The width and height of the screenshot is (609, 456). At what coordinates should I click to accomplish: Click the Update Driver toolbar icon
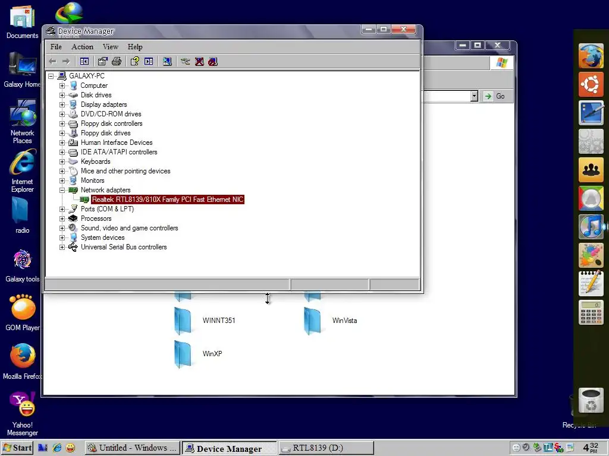point(186,61)
